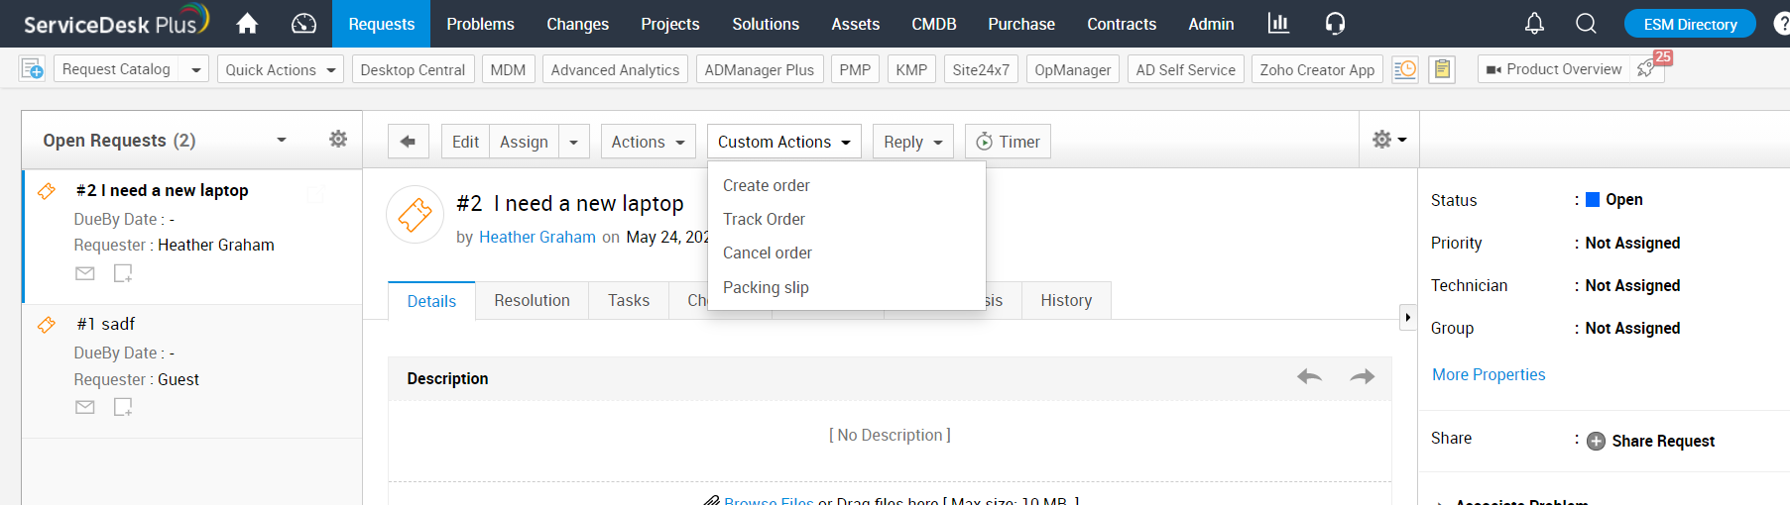Open Desktop Central toolbar link
1790x505 pixels.
[413, 69]
